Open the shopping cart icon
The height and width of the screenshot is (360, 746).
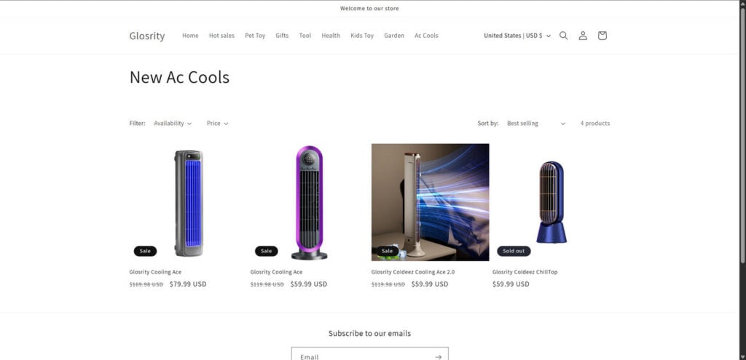point(602,36)
